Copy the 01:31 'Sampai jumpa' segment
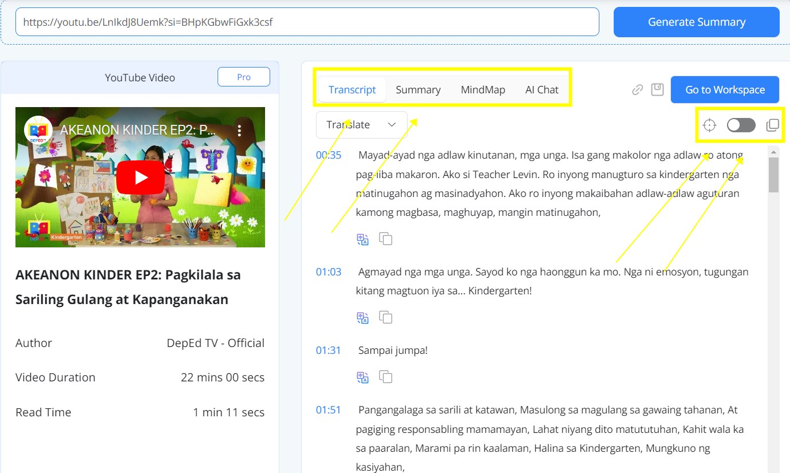Viewport: 790px width, 473px height. point(386,377)
